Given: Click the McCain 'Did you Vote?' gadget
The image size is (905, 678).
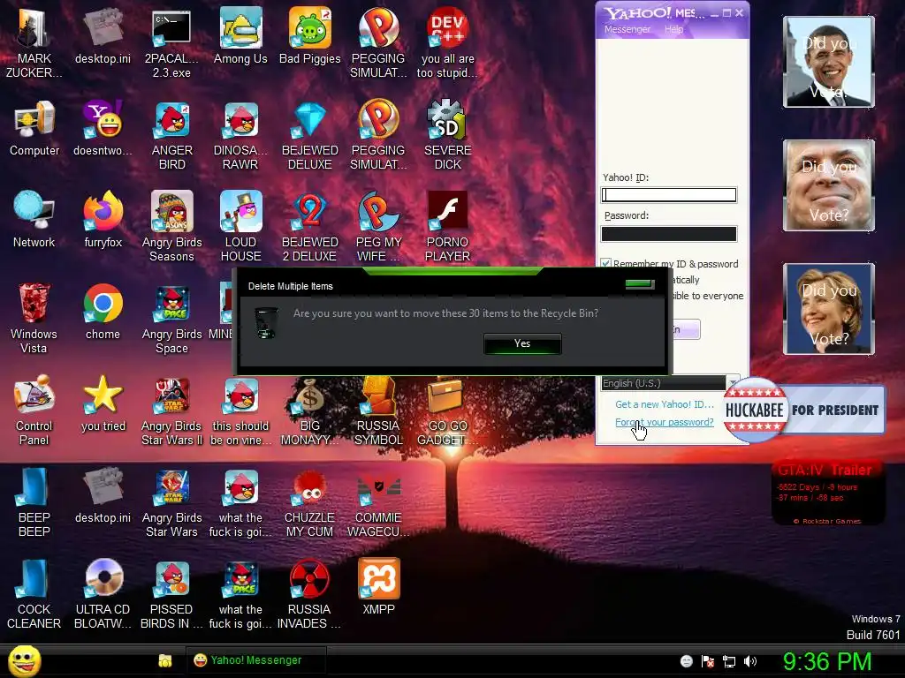Looking at the screenshot, I should click(x=829, y=185).
